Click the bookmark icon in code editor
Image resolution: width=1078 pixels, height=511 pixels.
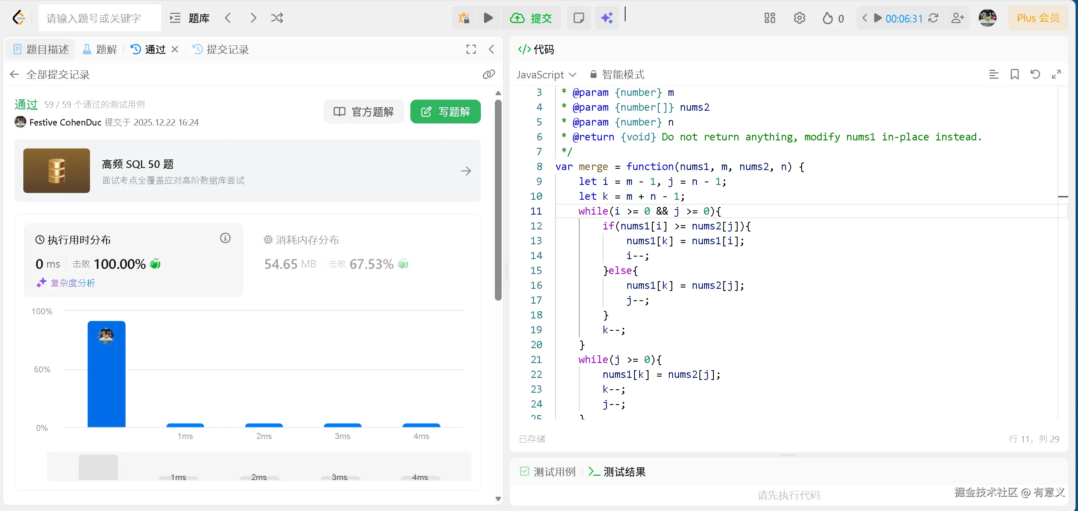[1014, 75]
